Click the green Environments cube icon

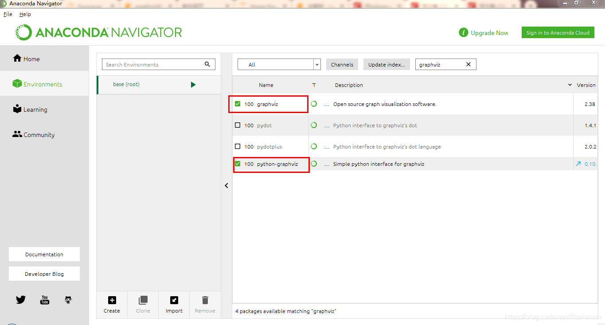(17, 83)
